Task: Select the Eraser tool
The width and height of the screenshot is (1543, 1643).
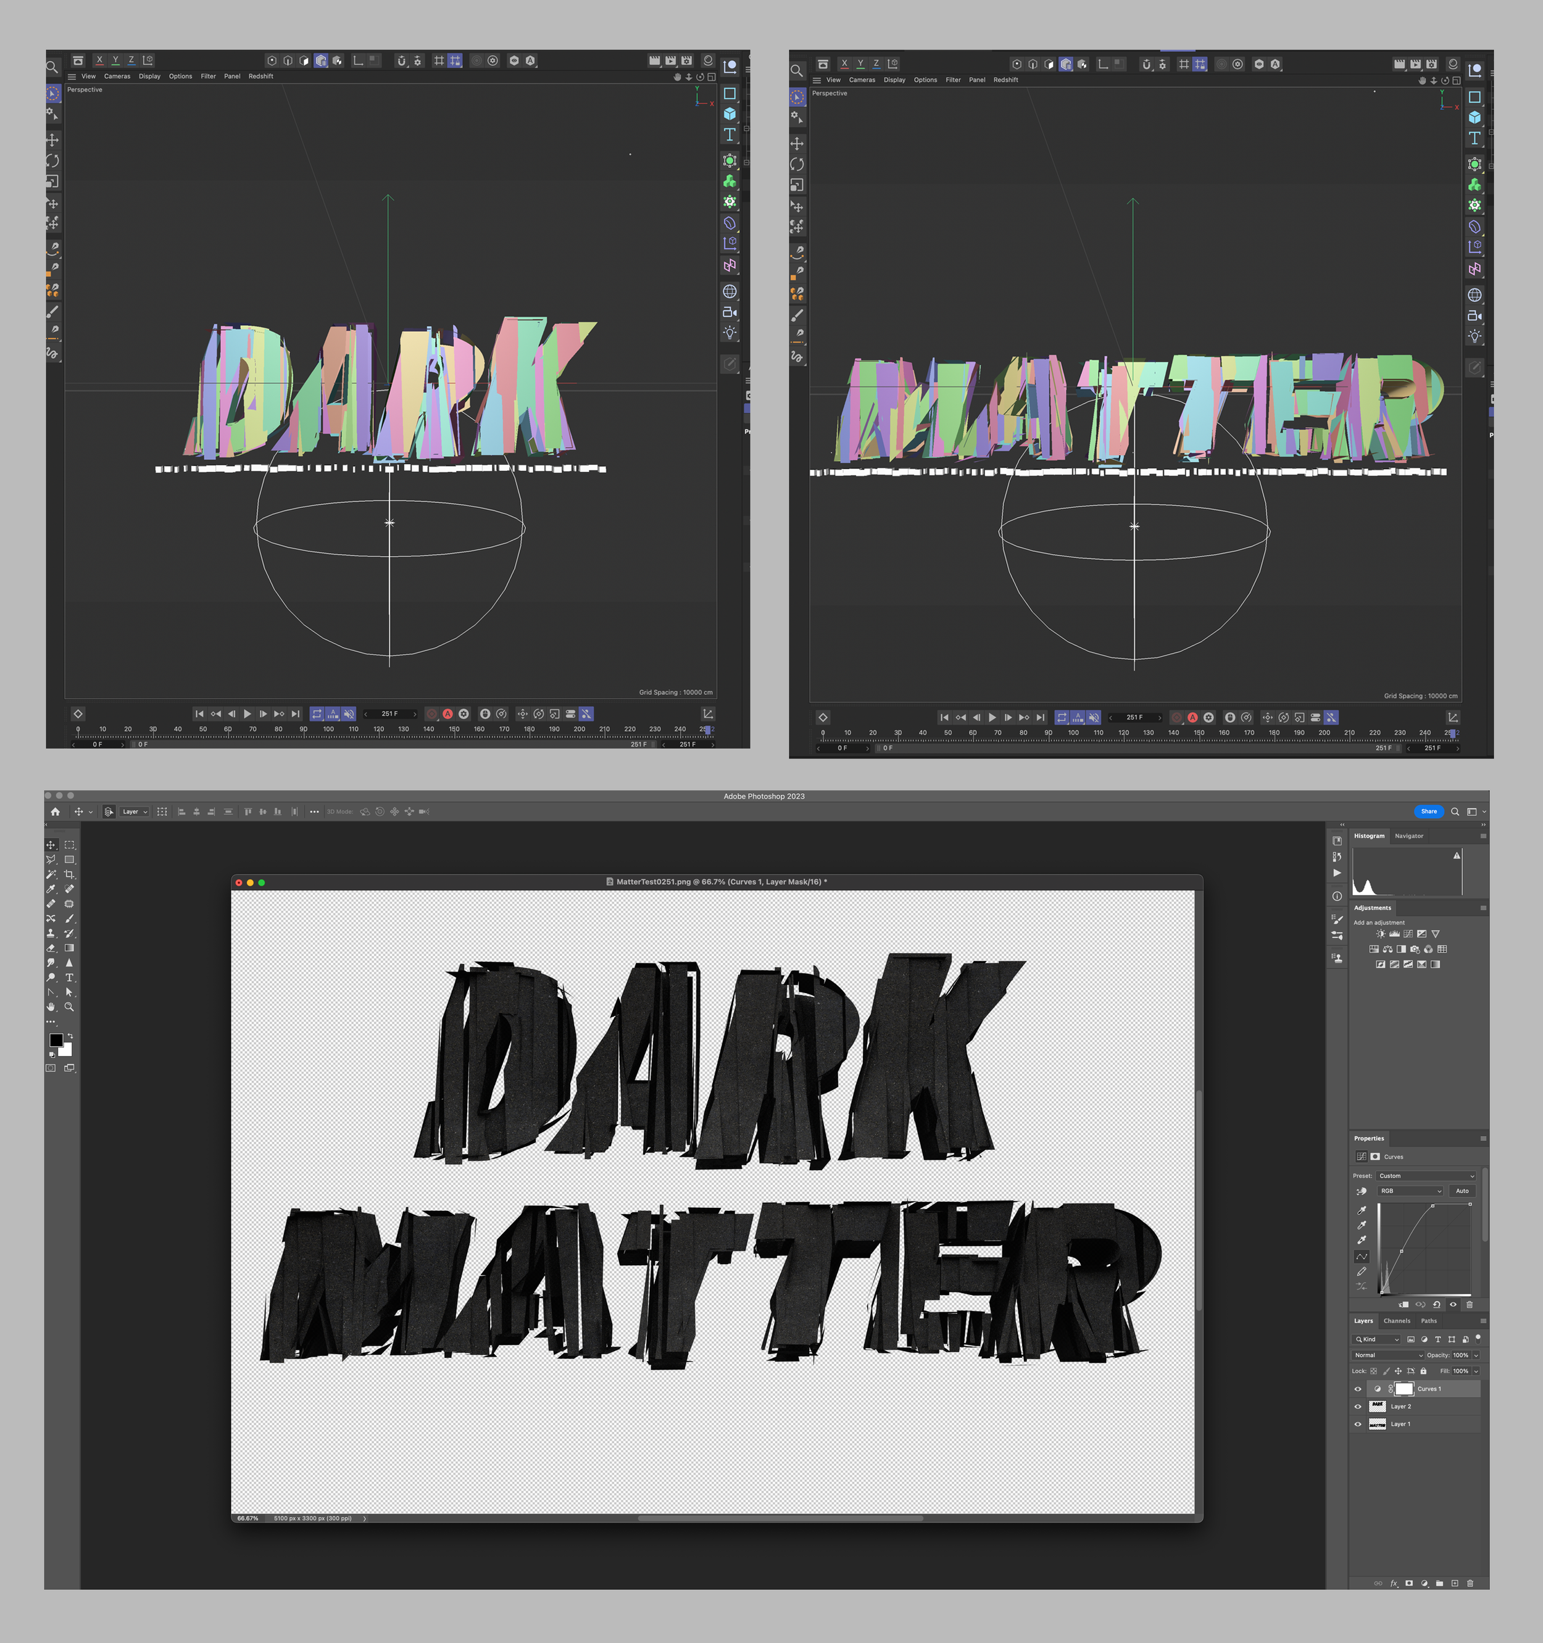Action: click(51, 948)
